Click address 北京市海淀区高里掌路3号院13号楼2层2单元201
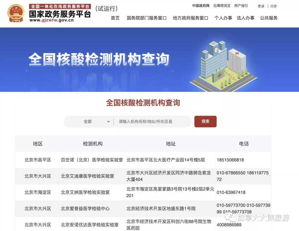Image resolution: width=299 pixels, height=231 pixels. [x=170, y=192]
